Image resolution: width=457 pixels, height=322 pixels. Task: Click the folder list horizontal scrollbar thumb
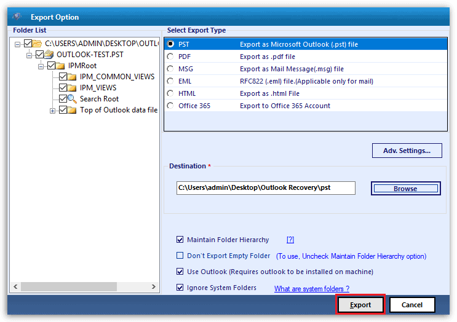(x=69, y=287)
